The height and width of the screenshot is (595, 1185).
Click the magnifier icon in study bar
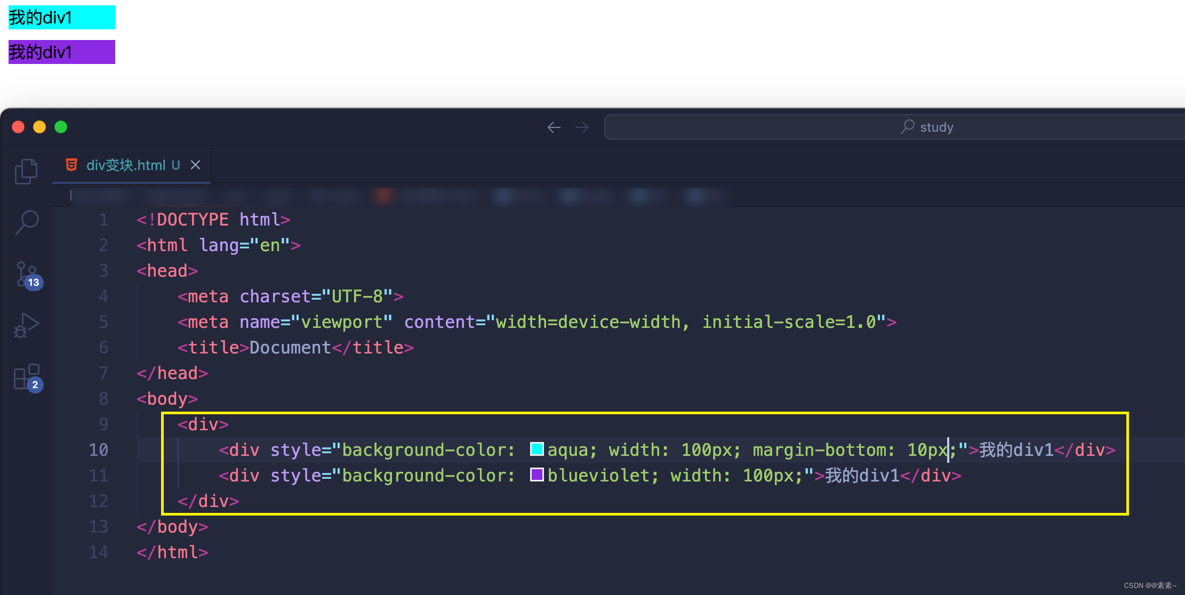908,127
